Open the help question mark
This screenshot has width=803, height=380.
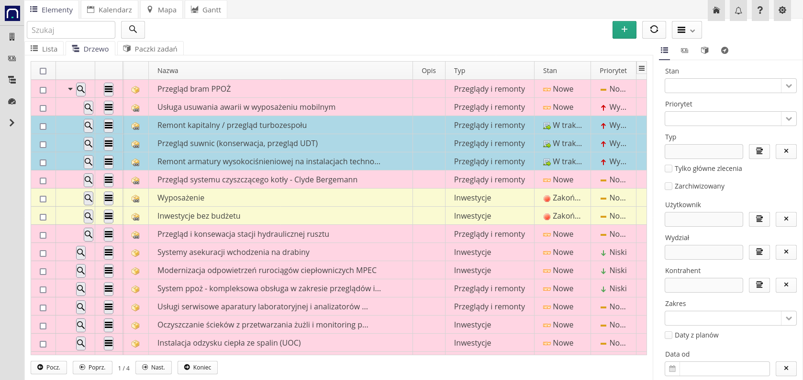coord(760,10)
